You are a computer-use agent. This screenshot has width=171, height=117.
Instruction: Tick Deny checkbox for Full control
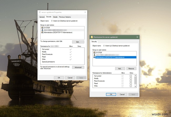pyautogui.click(x=131, y=76)
